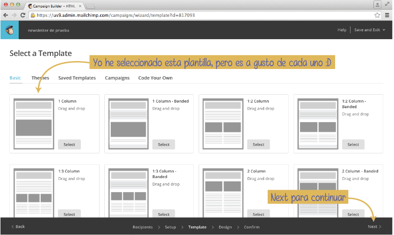Image resolution: width=394 pixels, height=235 pixels.
Task: Click the 1:2 Column - Banded thumbnail
Action: click(318, 124)
